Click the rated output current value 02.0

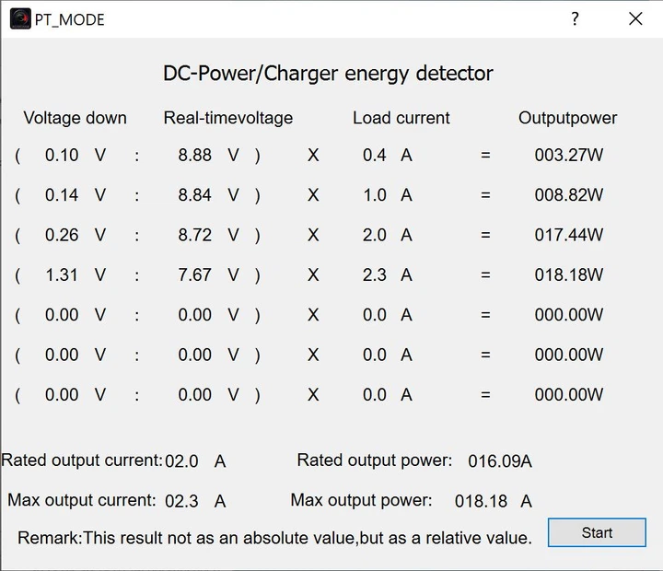181,461
